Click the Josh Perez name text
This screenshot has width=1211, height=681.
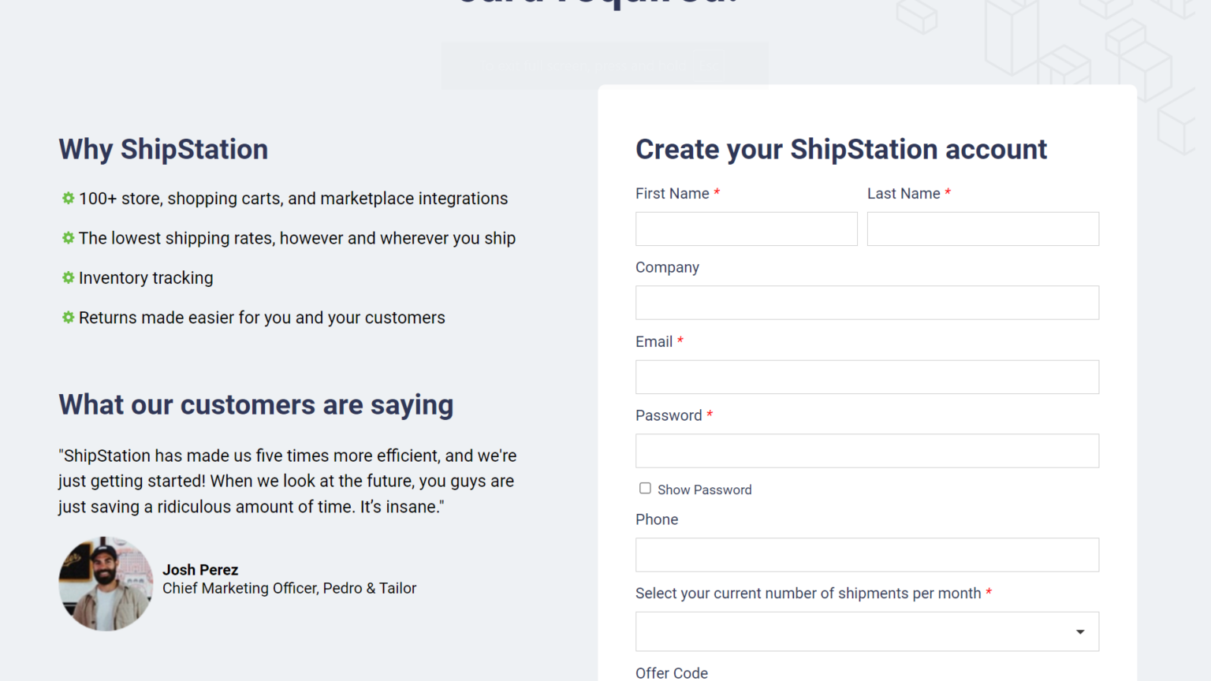[x=200, y=570]
